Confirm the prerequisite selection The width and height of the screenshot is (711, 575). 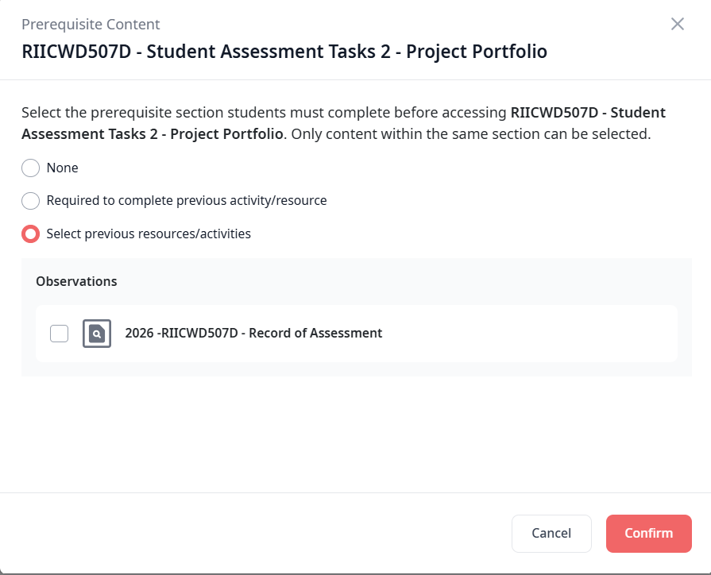648,533
